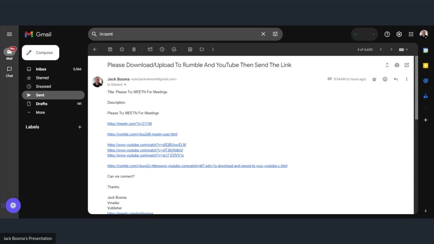Click the Gmail logo
Image resolution: width=434 pixels, height=244 pixels.
coord(38,34)
